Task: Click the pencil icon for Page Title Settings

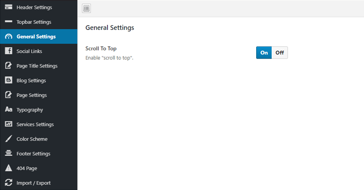Action: click(8, 66)
